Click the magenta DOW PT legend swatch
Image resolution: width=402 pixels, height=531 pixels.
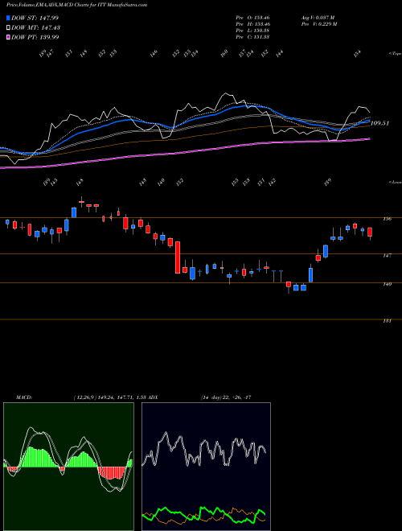9,37
